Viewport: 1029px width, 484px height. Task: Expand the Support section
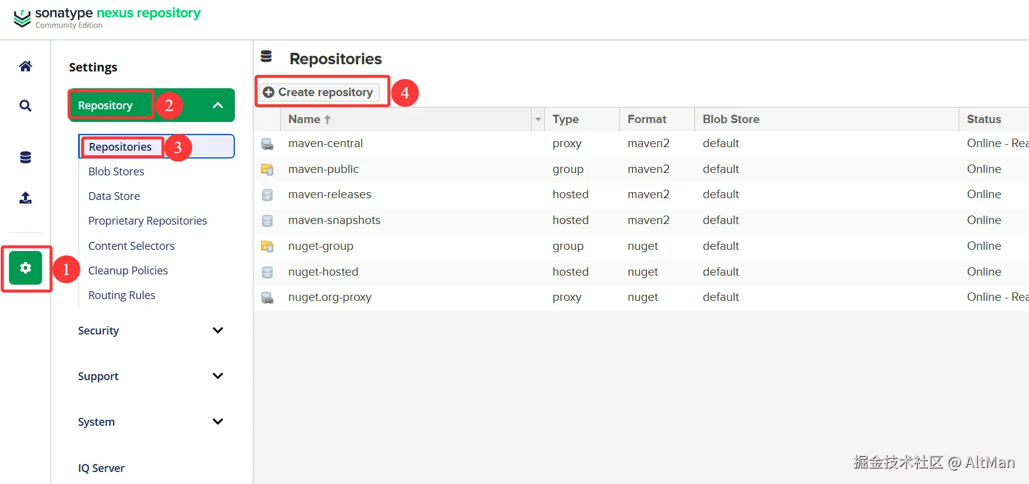click(218, 376)
